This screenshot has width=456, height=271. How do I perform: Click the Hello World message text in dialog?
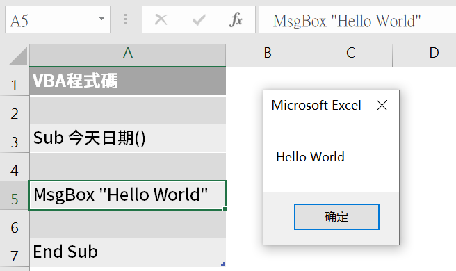pyautogui.click(x=310, y=157)
